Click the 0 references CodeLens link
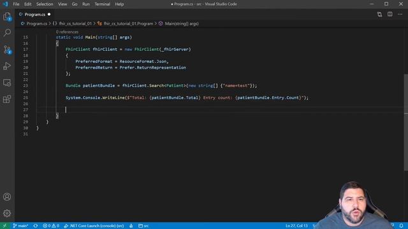The width and height of the screenshot is (408, 229). (x=67, y=32)
